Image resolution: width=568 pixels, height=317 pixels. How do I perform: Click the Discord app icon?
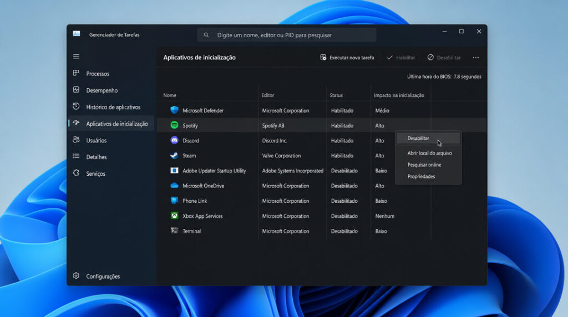click(x=174, y=140)
